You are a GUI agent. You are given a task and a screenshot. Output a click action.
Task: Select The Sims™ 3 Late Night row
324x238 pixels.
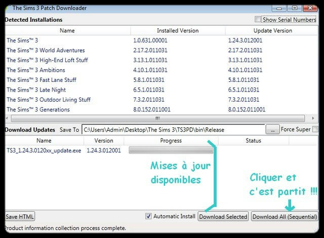click(x=161, y=90)
